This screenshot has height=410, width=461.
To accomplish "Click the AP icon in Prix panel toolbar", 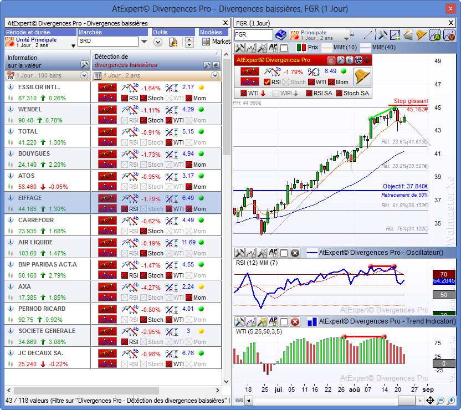I will (x=273, y=47).
